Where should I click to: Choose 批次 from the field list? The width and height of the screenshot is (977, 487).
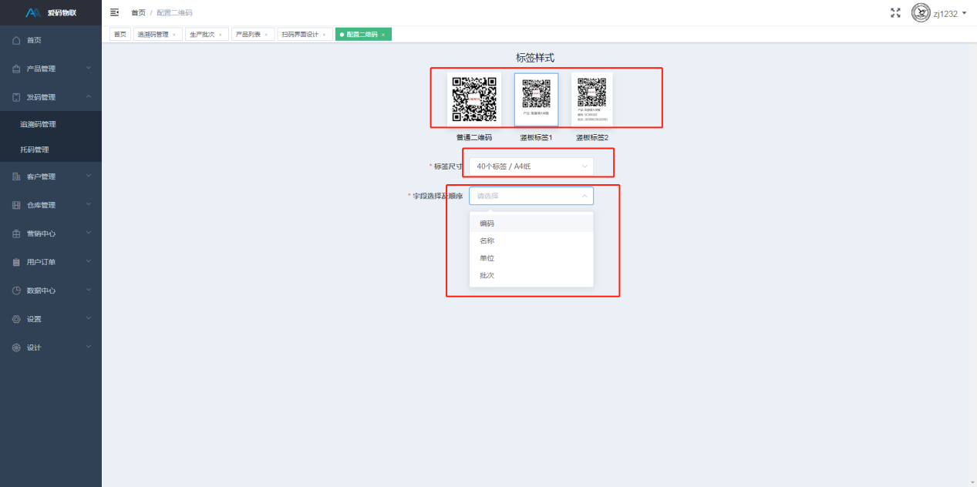point(531,275)
